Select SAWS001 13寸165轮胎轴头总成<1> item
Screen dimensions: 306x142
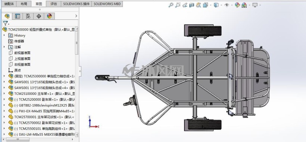41,82
